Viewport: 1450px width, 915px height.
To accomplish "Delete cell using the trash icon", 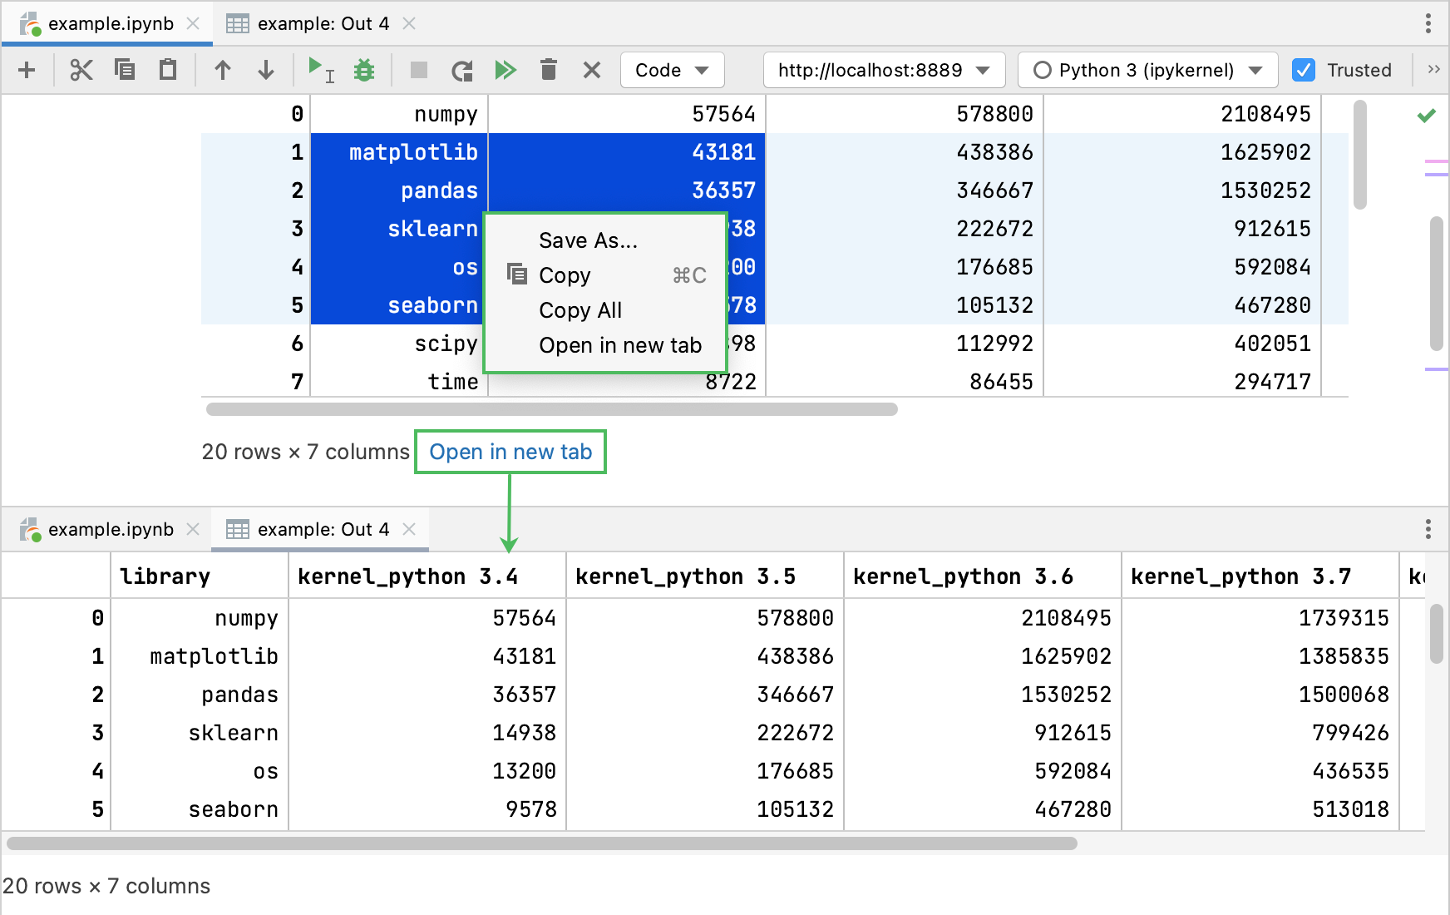I will 549,70.
